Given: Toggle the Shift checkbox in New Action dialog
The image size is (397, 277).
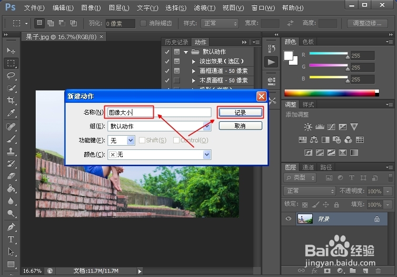Looking at the screenshot, I should click(142, 140).
